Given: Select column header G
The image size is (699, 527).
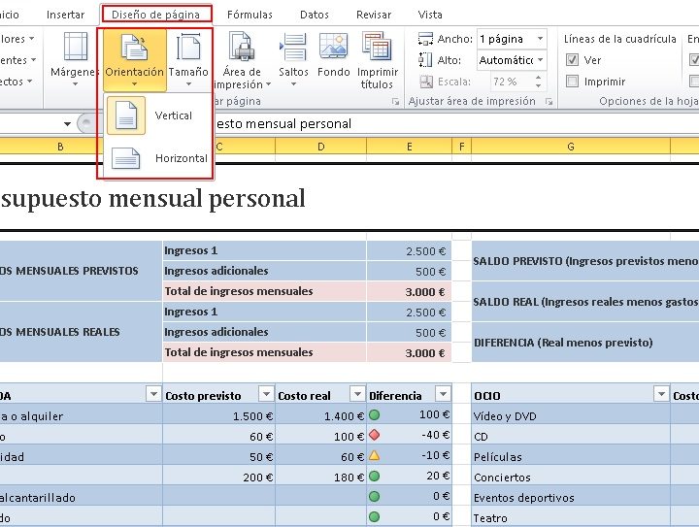Looking at the screenshot, I should (570, 147).
